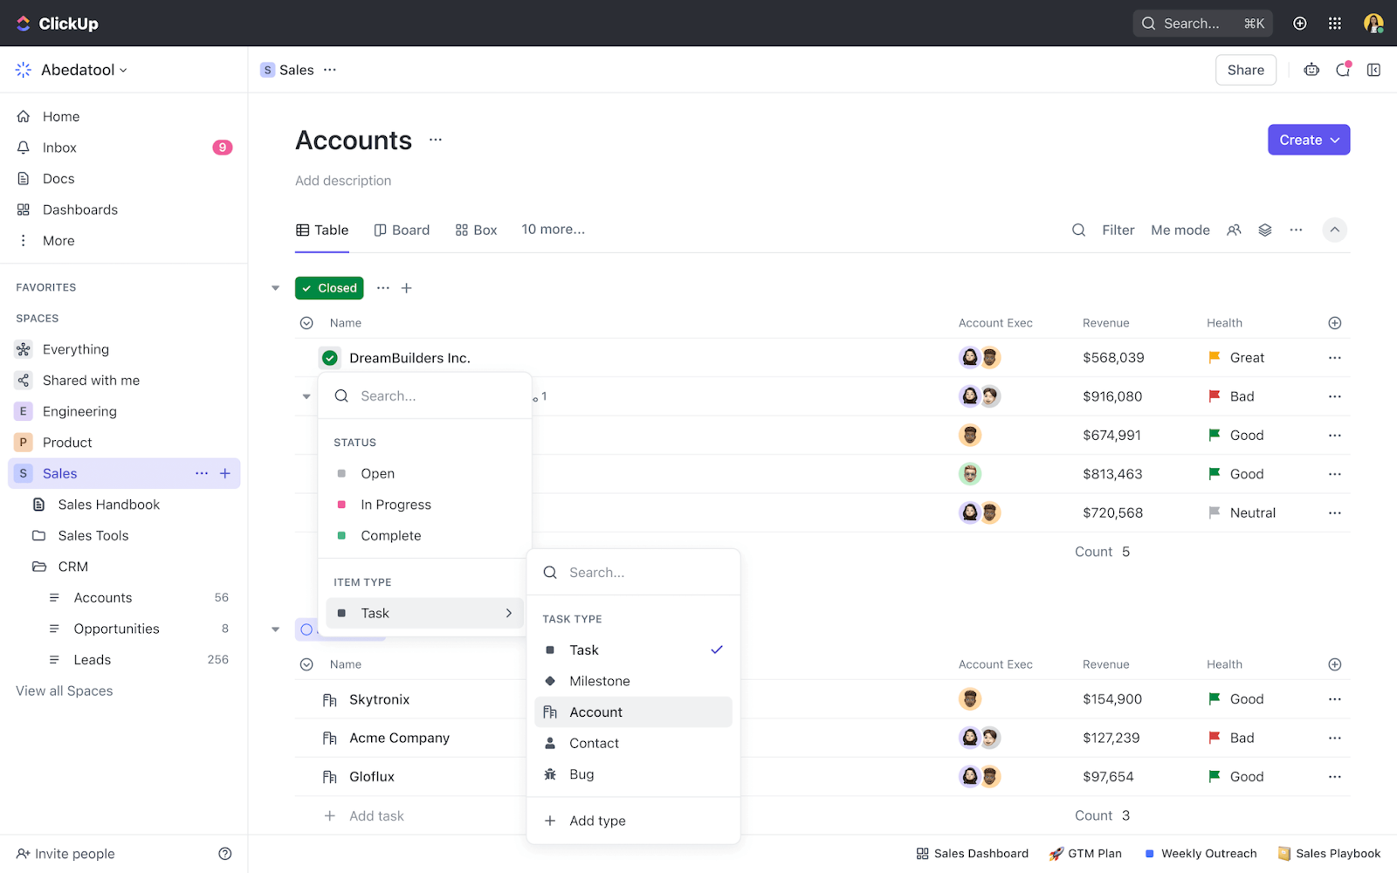Switch to the Board view tab
The width and height of the screenshot is (1397, 873).
(402, 230)
